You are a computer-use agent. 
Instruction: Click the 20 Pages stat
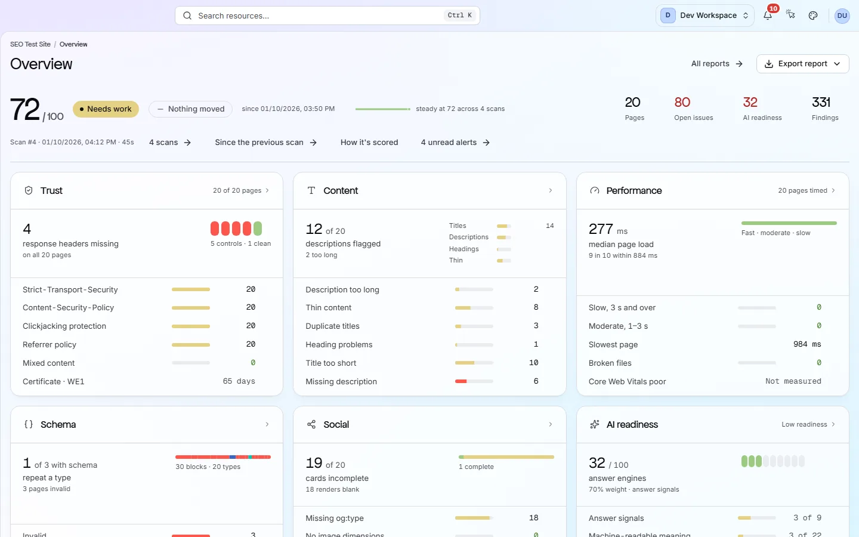click(x=634, y=108)
